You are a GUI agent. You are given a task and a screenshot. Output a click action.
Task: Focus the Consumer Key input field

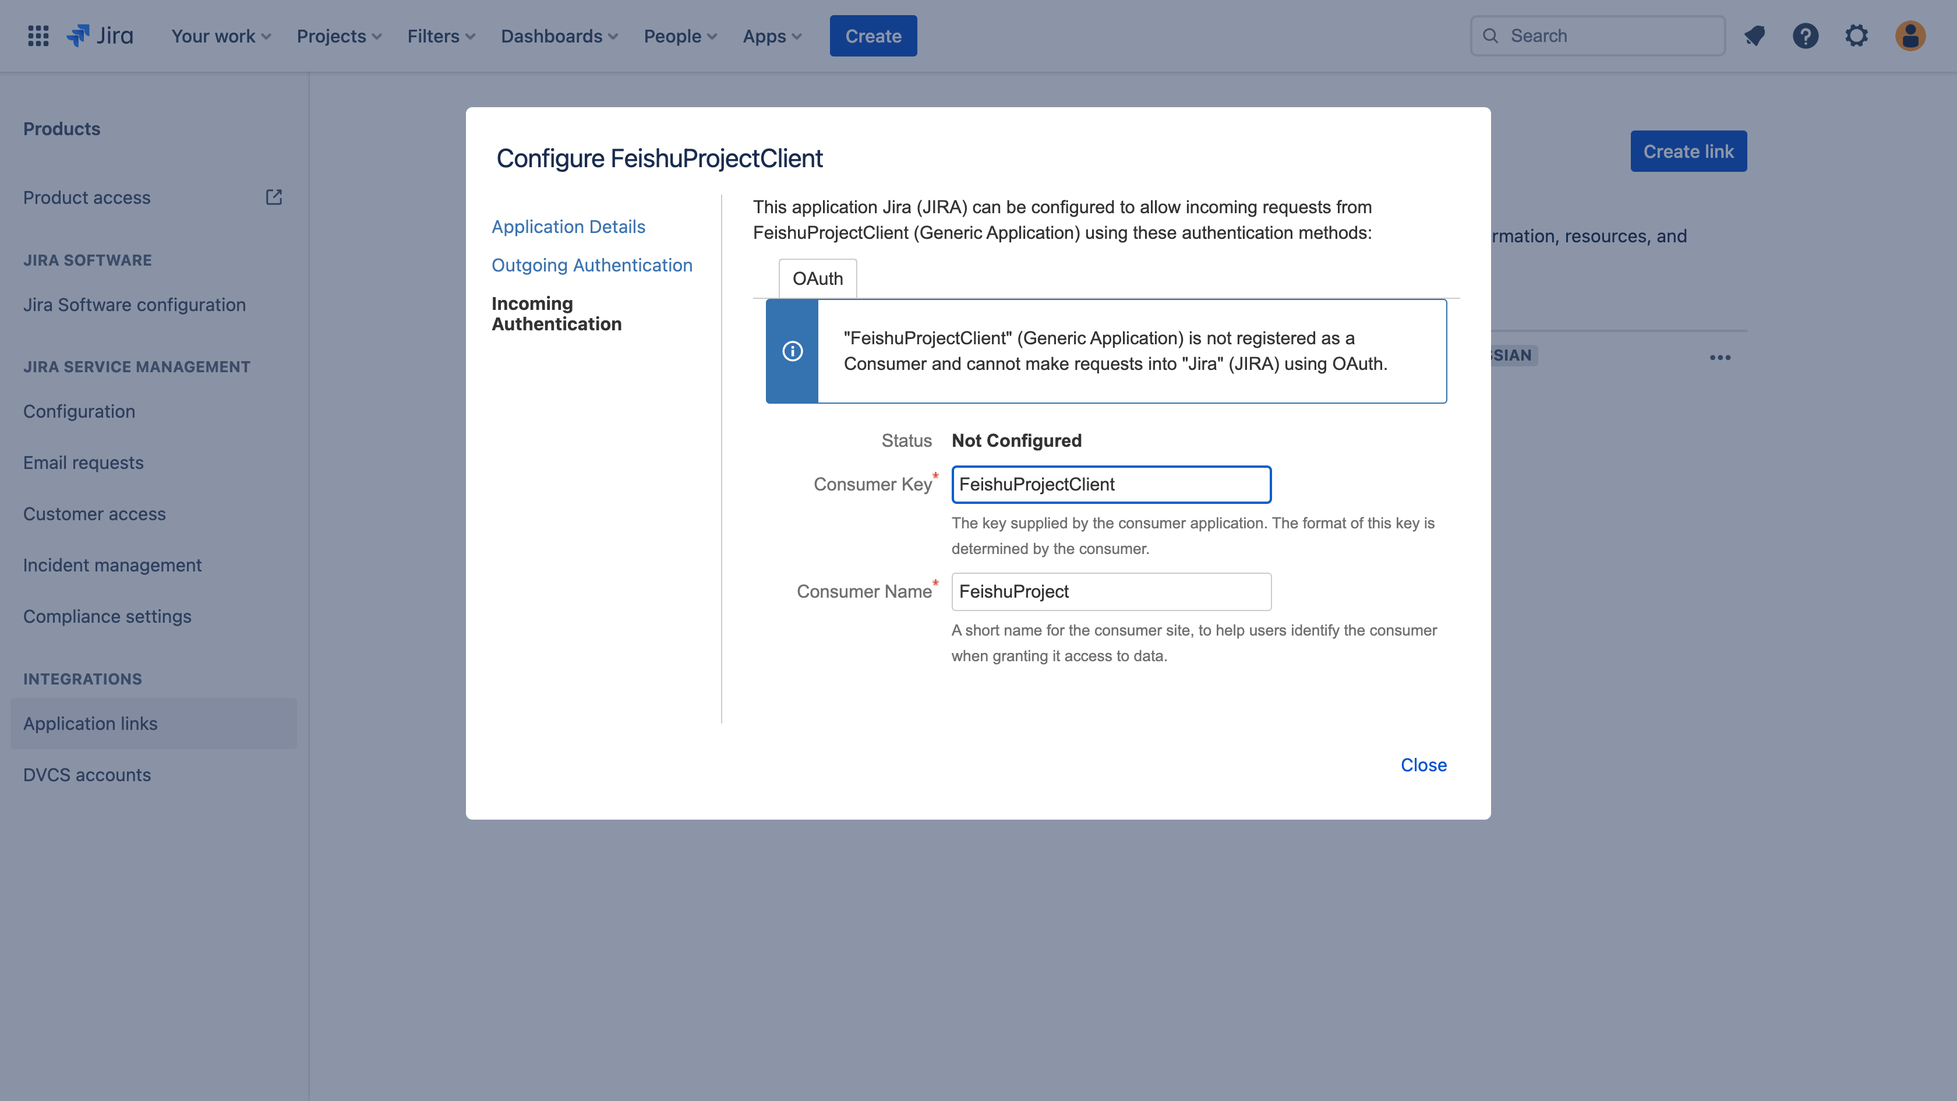click(1111, 484)
